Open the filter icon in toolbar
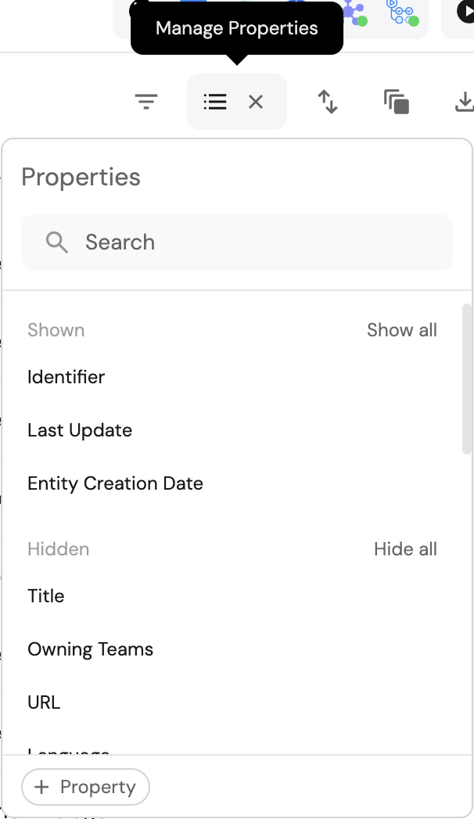The height and width of the screenshot is (819, 474). pyautogui.click(x=146, y=102)
